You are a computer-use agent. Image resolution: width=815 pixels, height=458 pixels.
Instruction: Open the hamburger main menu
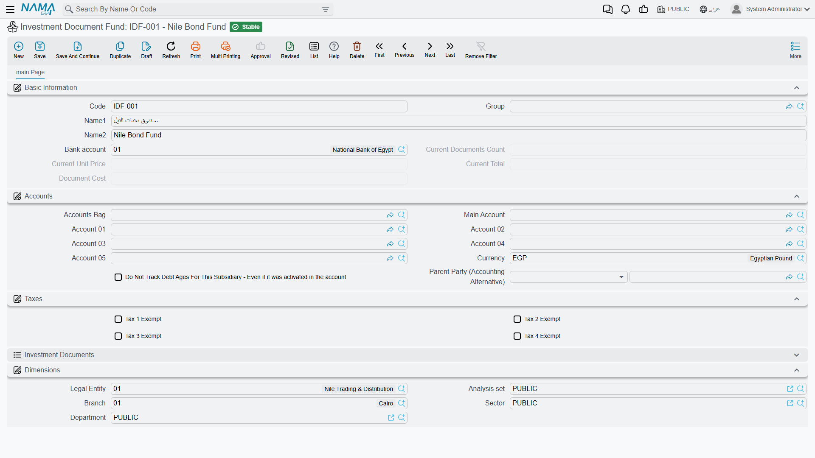click(x=10, y=9)
